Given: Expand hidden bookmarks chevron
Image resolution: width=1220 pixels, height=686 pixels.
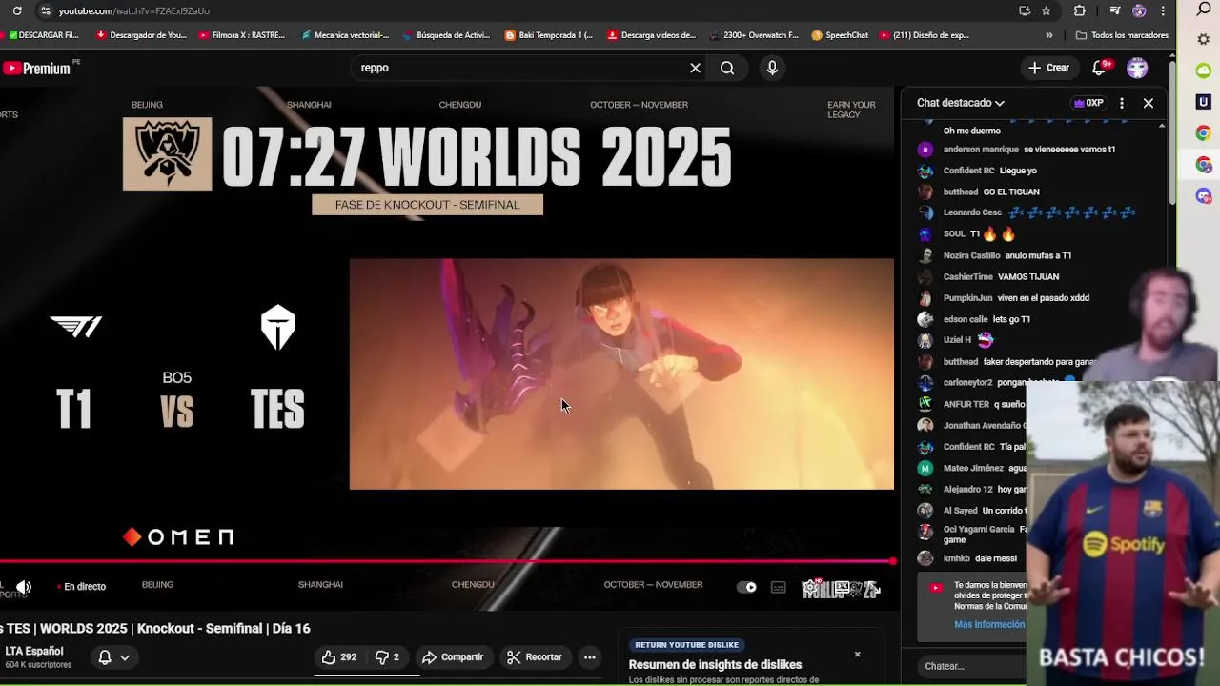Looking at the screenshot, I should pyautogui.click(x=1049, y=35).
